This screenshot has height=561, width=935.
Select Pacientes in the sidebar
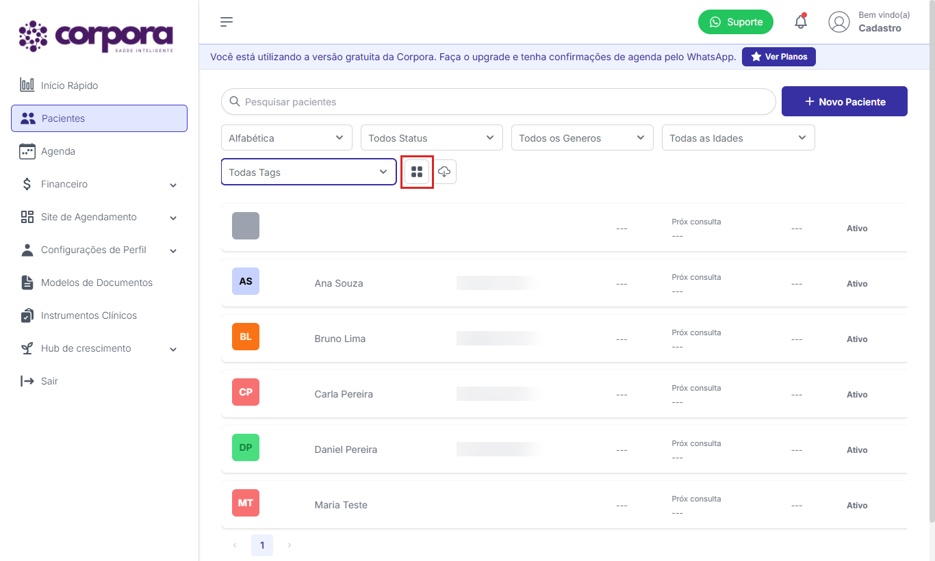click(99, 118)
